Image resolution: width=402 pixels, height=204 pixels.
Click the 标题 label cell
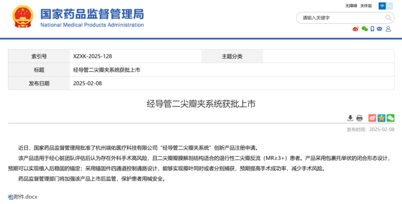pyautogui.click(x=39, y=70)
